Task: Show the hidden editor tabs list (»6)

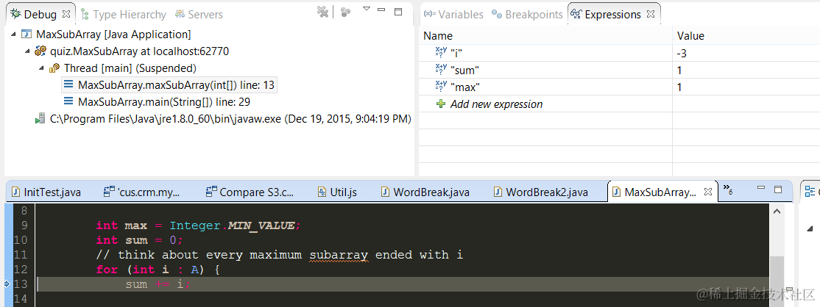Action: [728, 189]
